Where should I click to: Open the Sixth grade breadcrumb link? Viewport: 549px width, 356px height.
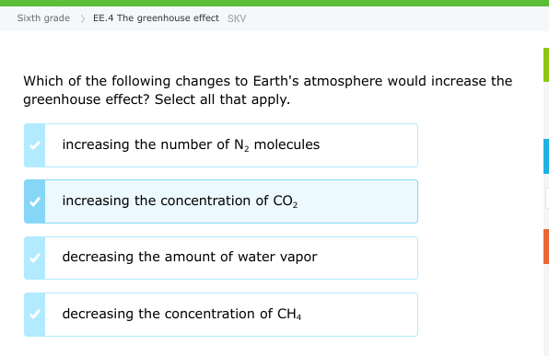[x=43, y=17]
